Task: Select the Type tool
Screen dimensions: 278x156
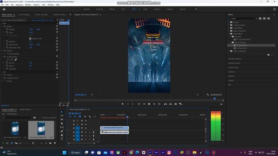Action: pos(62,139)
